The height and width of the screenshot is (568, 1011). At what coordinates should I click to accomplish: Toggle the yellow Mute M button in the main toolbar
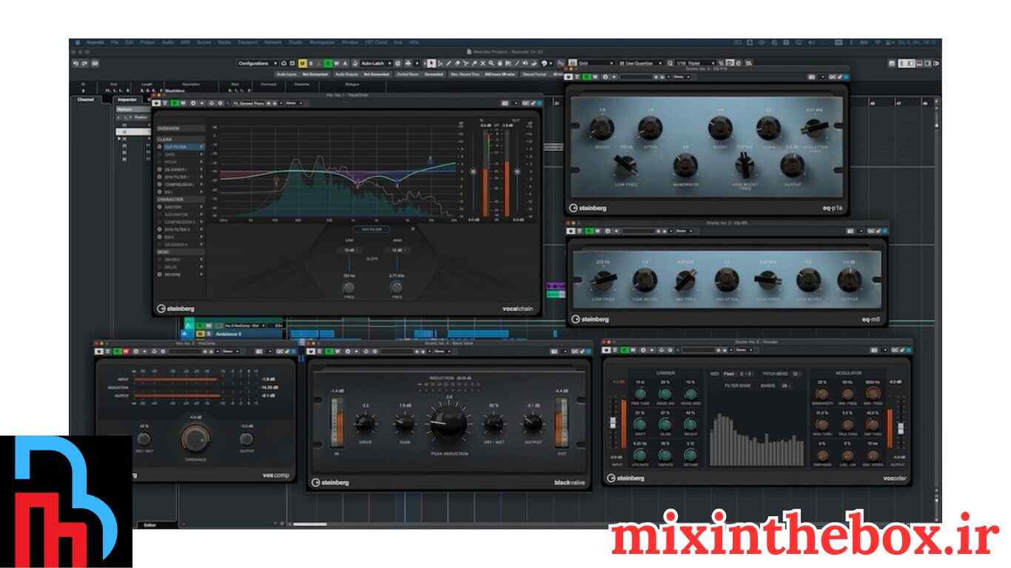(303, 63)
